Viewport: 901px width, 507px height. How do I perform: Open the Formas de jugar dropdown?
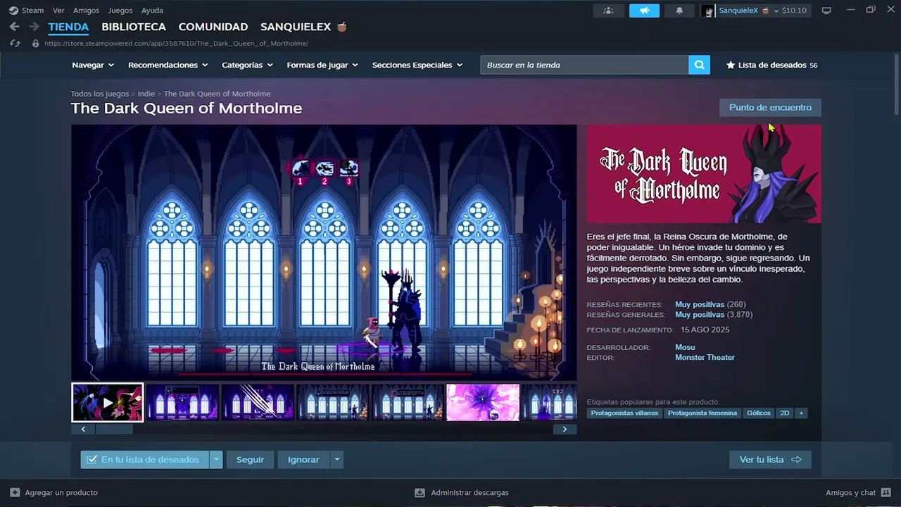click(322, 65)
